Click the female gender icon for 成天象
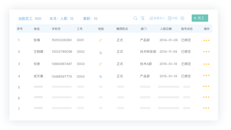231x130 pixels. point(100,76)
